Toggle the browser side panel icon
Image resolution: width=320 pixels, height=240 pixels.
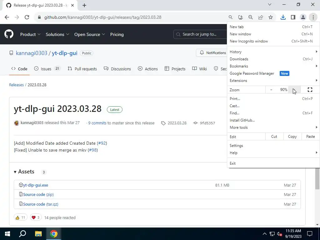[293, 17]
